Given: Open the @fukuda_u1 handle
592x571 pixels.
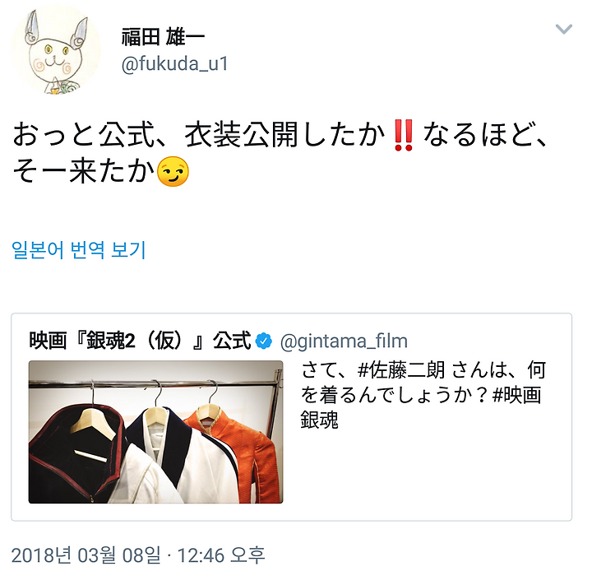Looking at the screenshot, I should point(175,63).
